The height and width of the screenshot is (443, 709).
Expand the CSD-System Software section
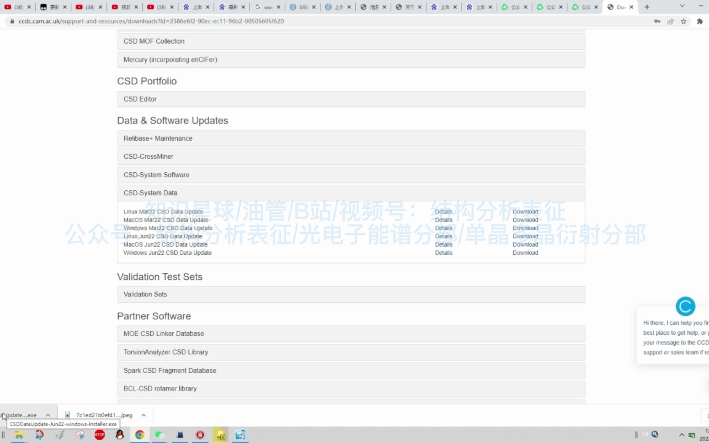pos(351,175)
